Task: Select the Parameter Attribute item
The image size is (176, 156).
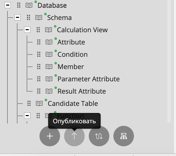Action: (89, 79)
